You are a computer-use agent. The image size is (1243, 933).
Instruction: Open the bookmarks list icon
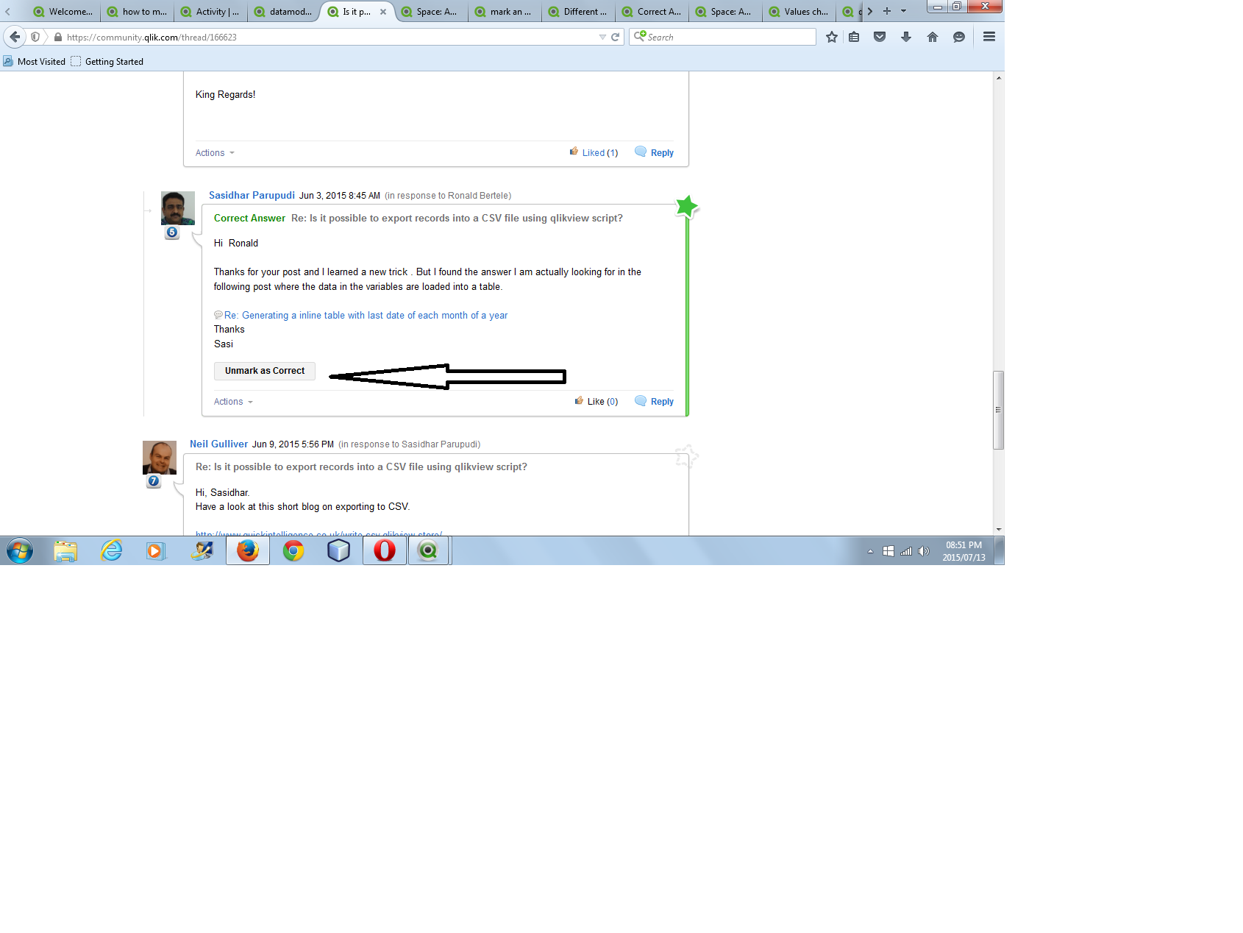coord(854,37)
